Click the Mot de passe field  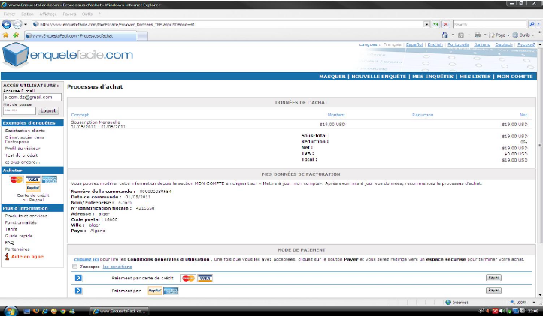coord(20,110)
